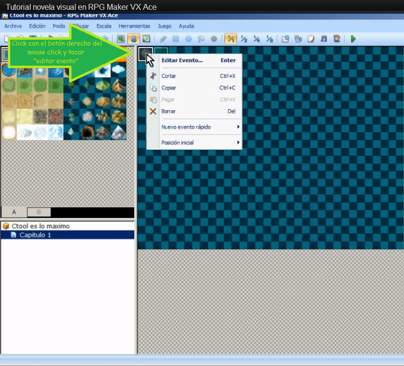This screenshot has height=366, width=404.
Task: Set map zoom to 1/8 scale
Action: (269, 39)
